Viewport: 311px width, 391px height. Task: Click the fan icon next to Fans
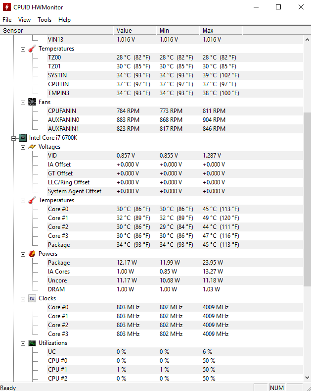tap(32, 102)
